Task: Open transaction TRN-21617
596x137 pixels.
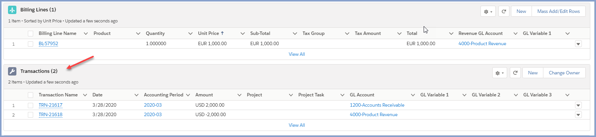Action: tap(50, 105)
